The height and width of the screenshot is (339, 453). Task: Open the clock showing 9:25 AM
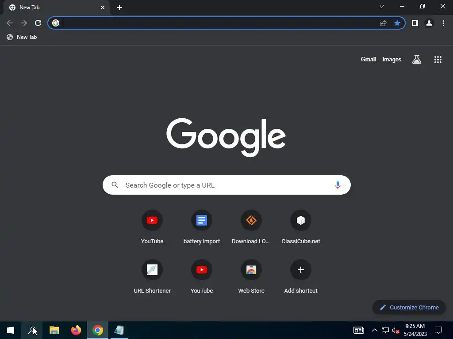[x=415, y=330]
